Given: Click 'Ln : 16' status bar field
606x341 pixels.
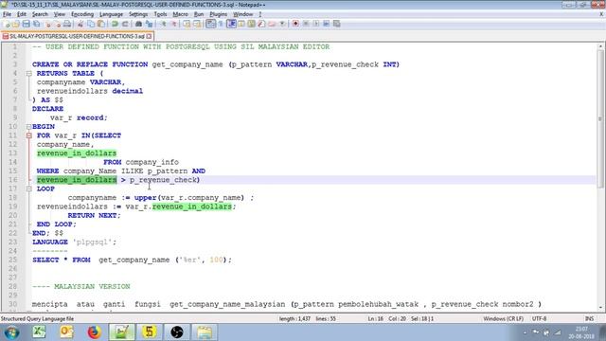Looking at the screenshot, I should [x=375, y=319].
